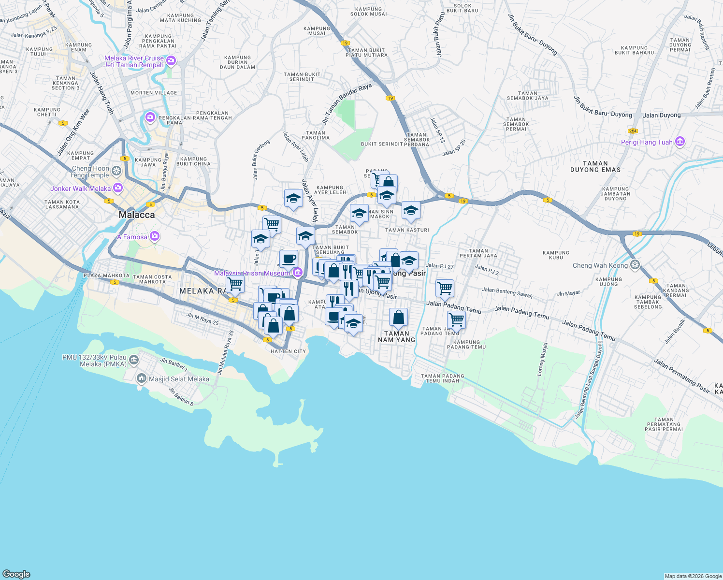Click the Melaka River Cruise jetty icon
723x580 pixels.
170,61
